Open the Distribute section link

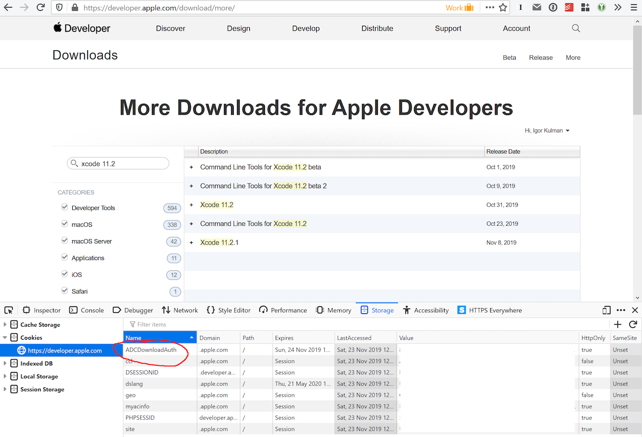coord(377,28)
